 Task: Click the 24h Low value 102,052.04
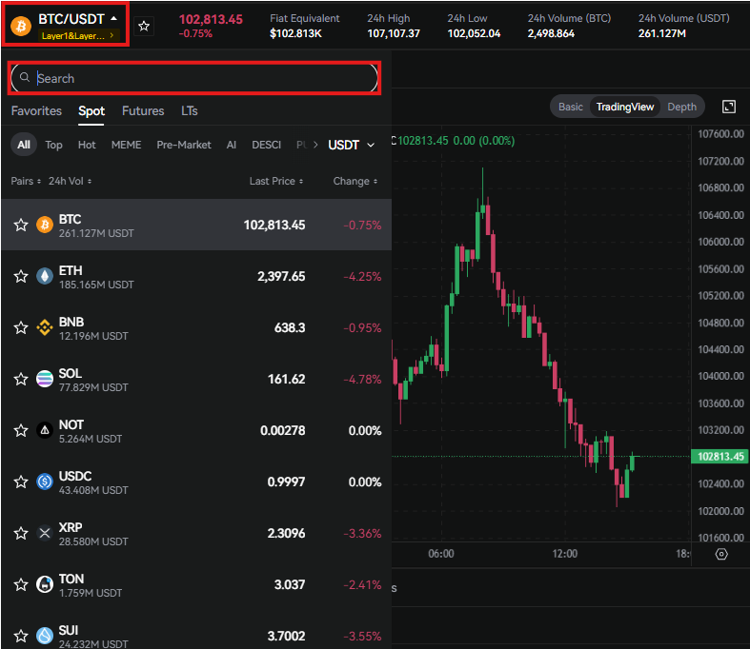click(x=474, y=33)
